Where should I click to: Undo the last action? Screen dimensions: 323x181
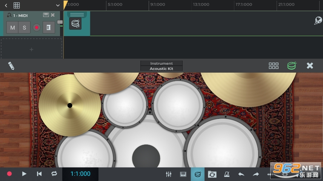(x=241, y=175)
